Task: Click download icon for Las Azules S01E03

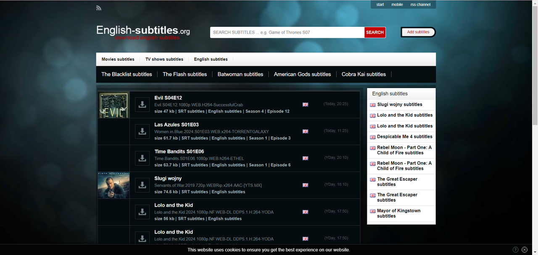Action: point(142,131)
